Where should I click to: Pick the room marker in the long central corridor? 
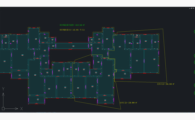point(73,46)
